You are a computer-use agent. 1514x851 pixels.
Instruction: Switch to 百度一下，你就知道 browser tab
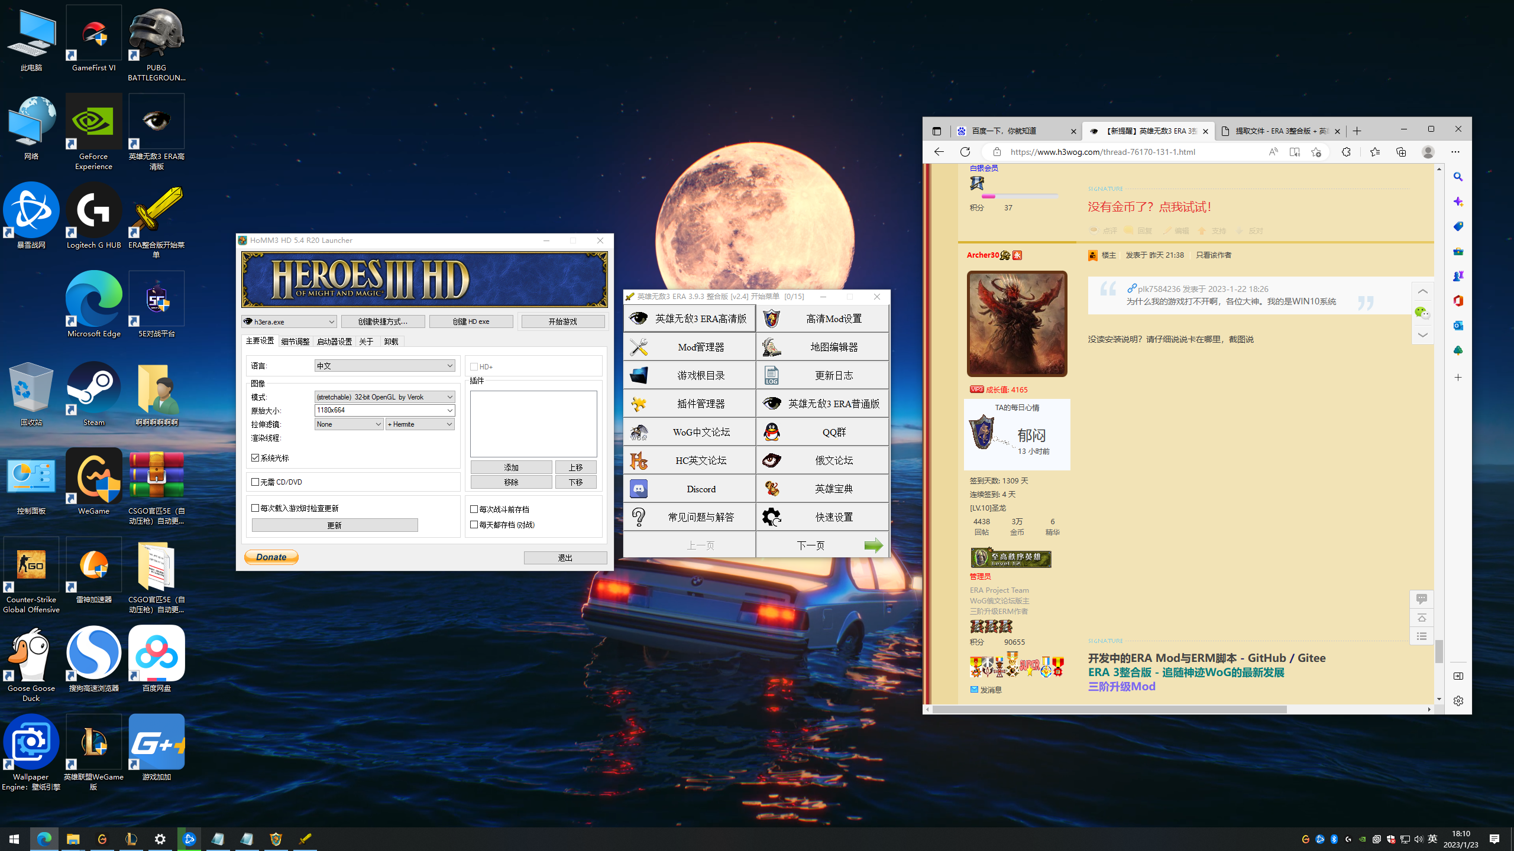pyautogui.click(x=1016, y=131)
